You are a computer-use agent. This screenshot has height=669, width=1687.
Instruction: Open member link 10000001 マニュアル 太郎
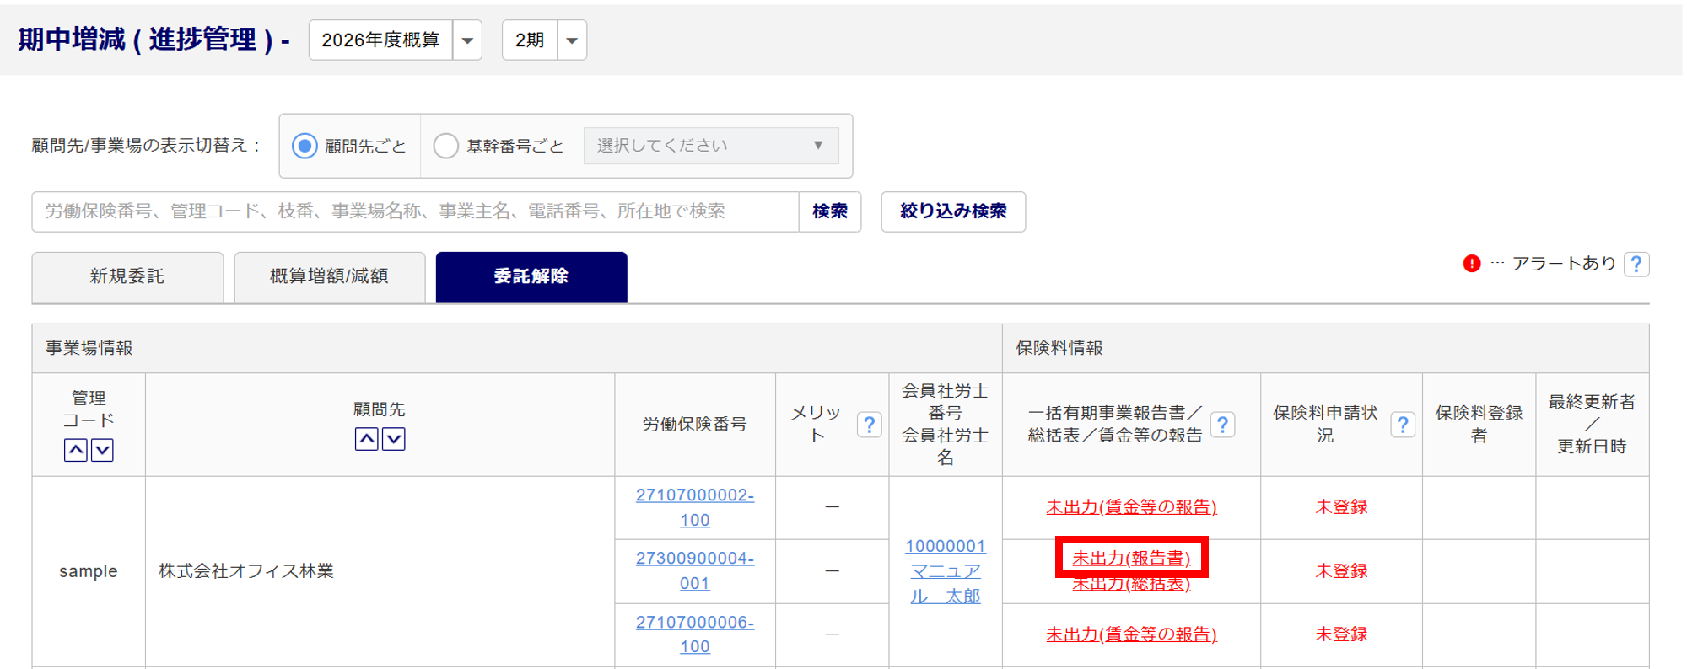click(x=946, y=571)
